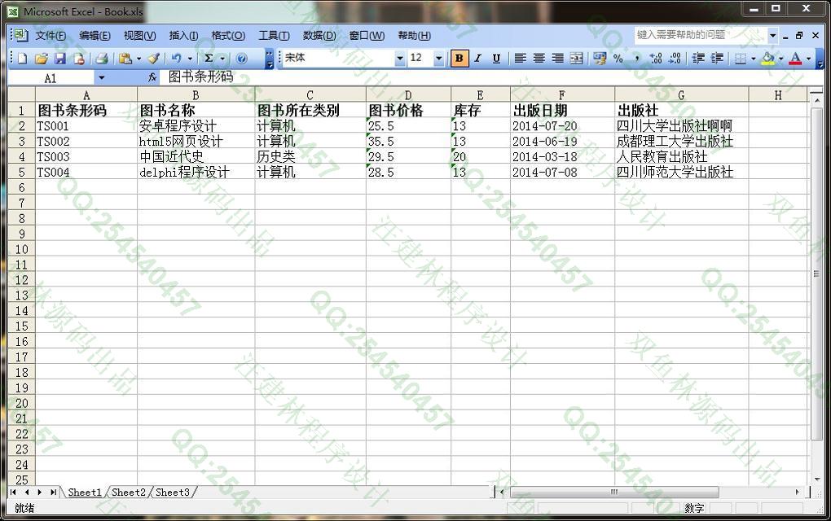Open the Undo history dropdown arrow
Image resolution: width=831 pixels, height=521 pixels.
[190, 59]
